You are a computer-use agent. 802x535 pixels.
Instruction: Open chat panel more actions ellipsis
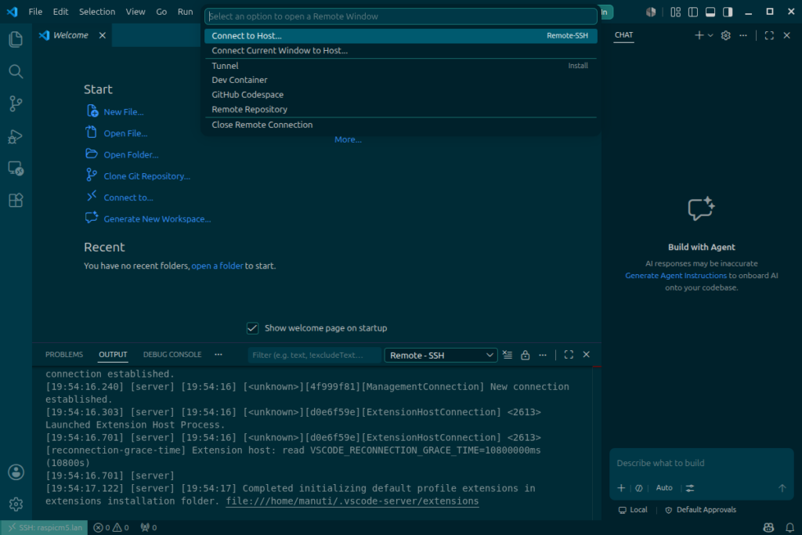pos(743,35)
